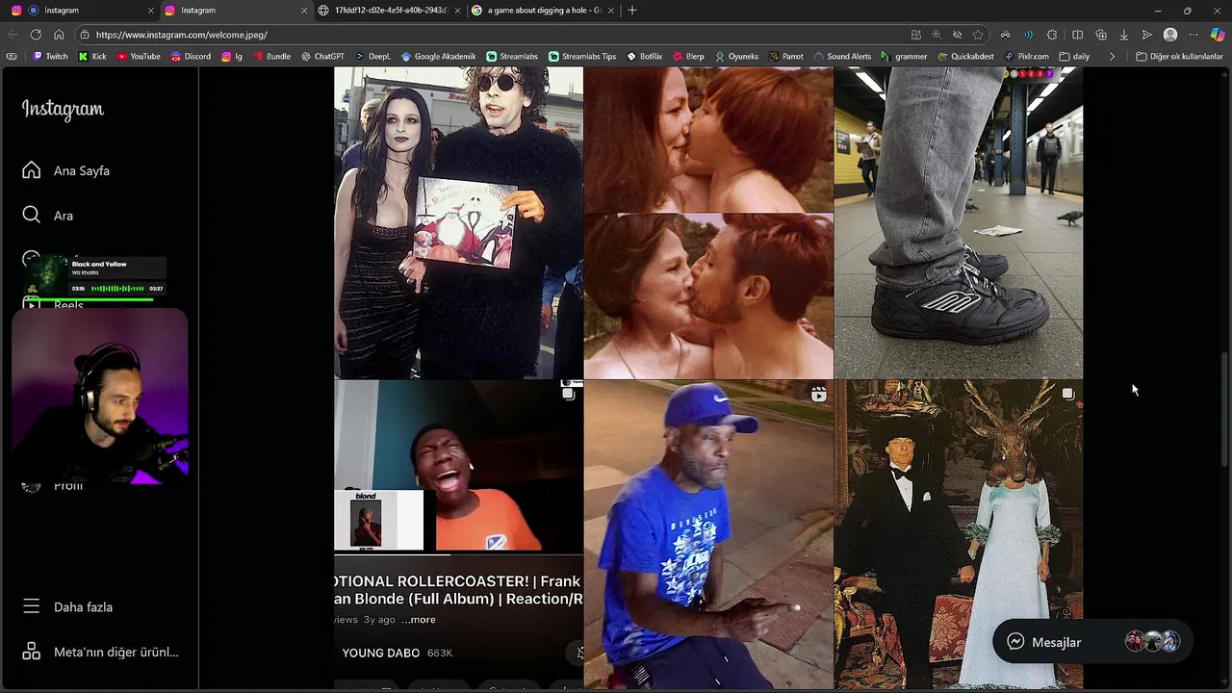
Task: Click the carousel icon on deer-head couple post
Action: 1067,394
